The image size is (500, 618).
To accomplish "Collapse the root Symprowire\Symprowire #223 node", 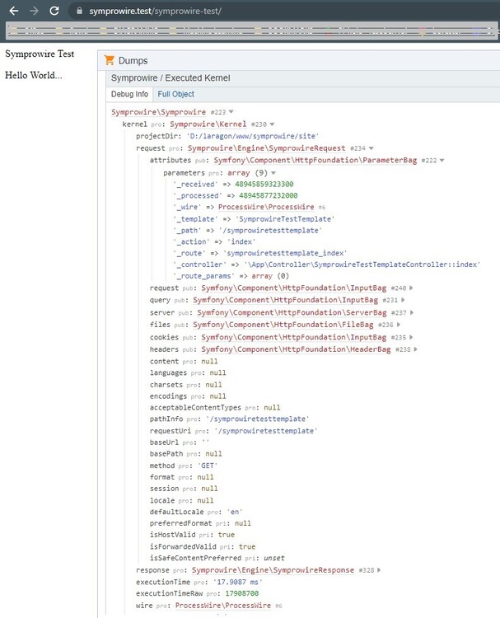I will pos(231,112).
